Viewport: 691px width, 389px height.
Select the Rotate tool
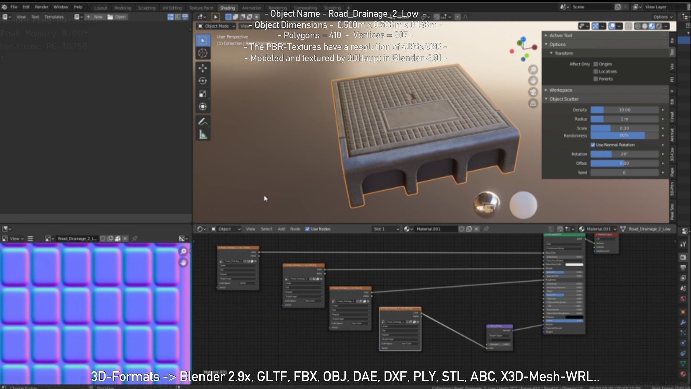tap(203, 81)
